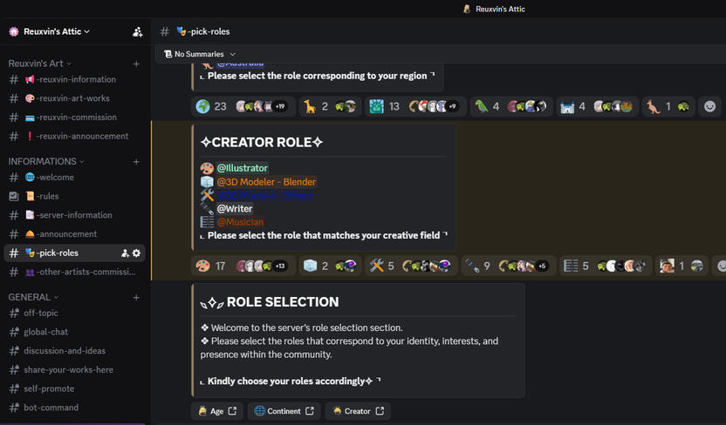Add channel to Reuxvin's Art category
The width and height of the screenshot is (726, 425).
click(x=136, y=64)
